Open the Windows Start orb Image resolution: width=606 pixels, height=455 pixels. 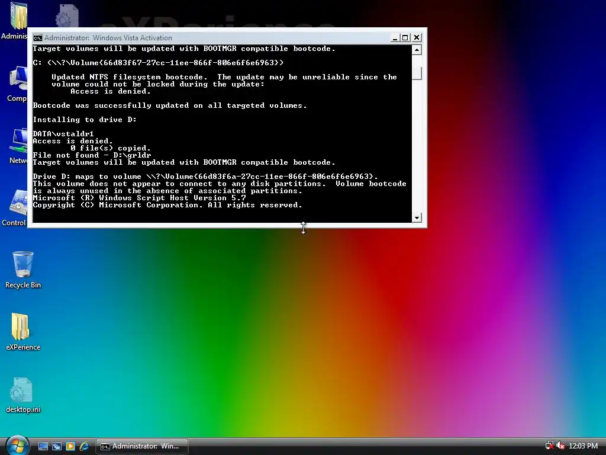pyautogui.click(x=17, y=446)
